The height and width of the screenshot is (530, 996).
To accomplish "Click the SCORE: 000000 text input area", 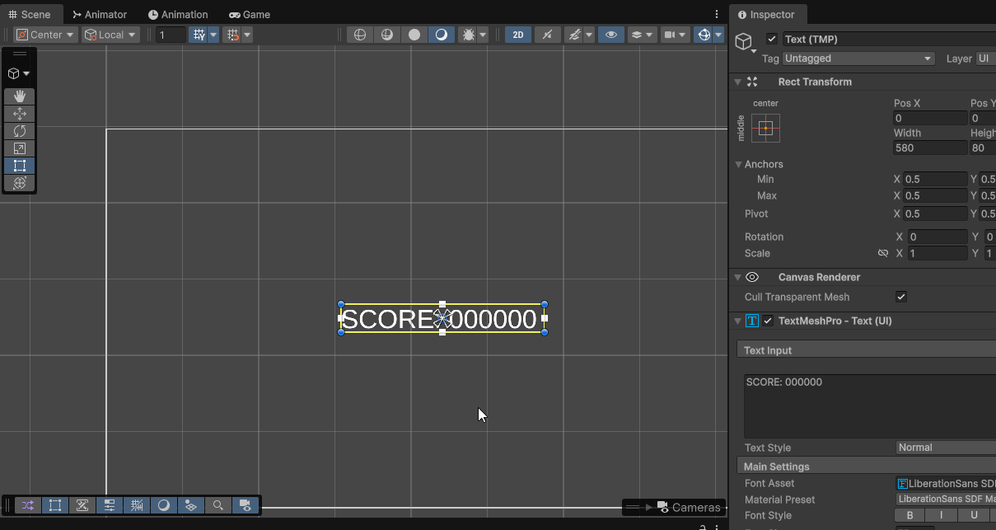I will point(869,406).
